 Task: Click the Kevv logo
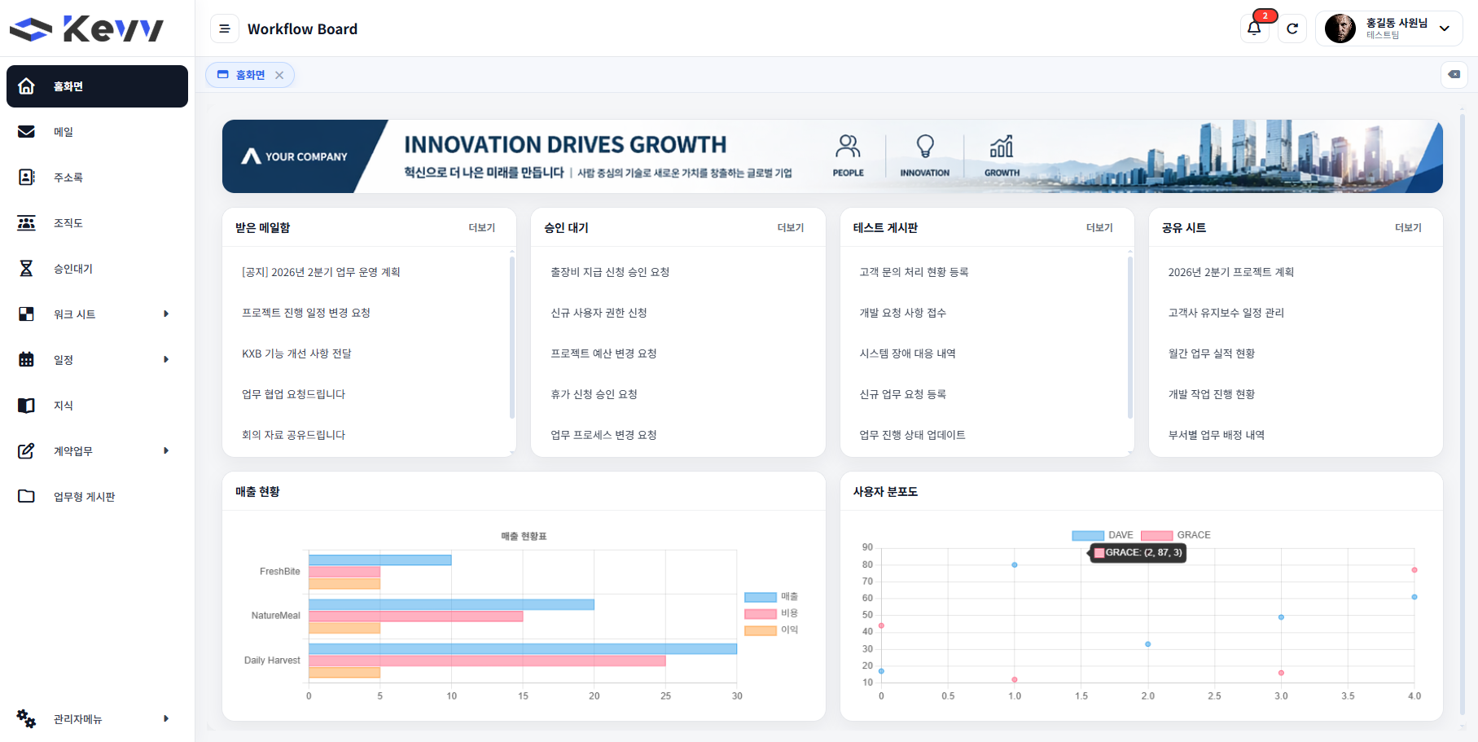point(86,29)
